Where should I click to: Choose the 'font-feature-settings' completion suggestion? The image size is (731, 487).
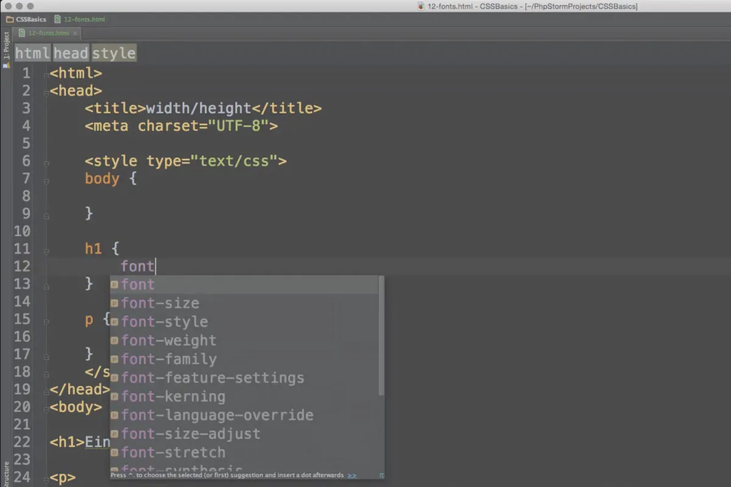(x=244, y=378)
